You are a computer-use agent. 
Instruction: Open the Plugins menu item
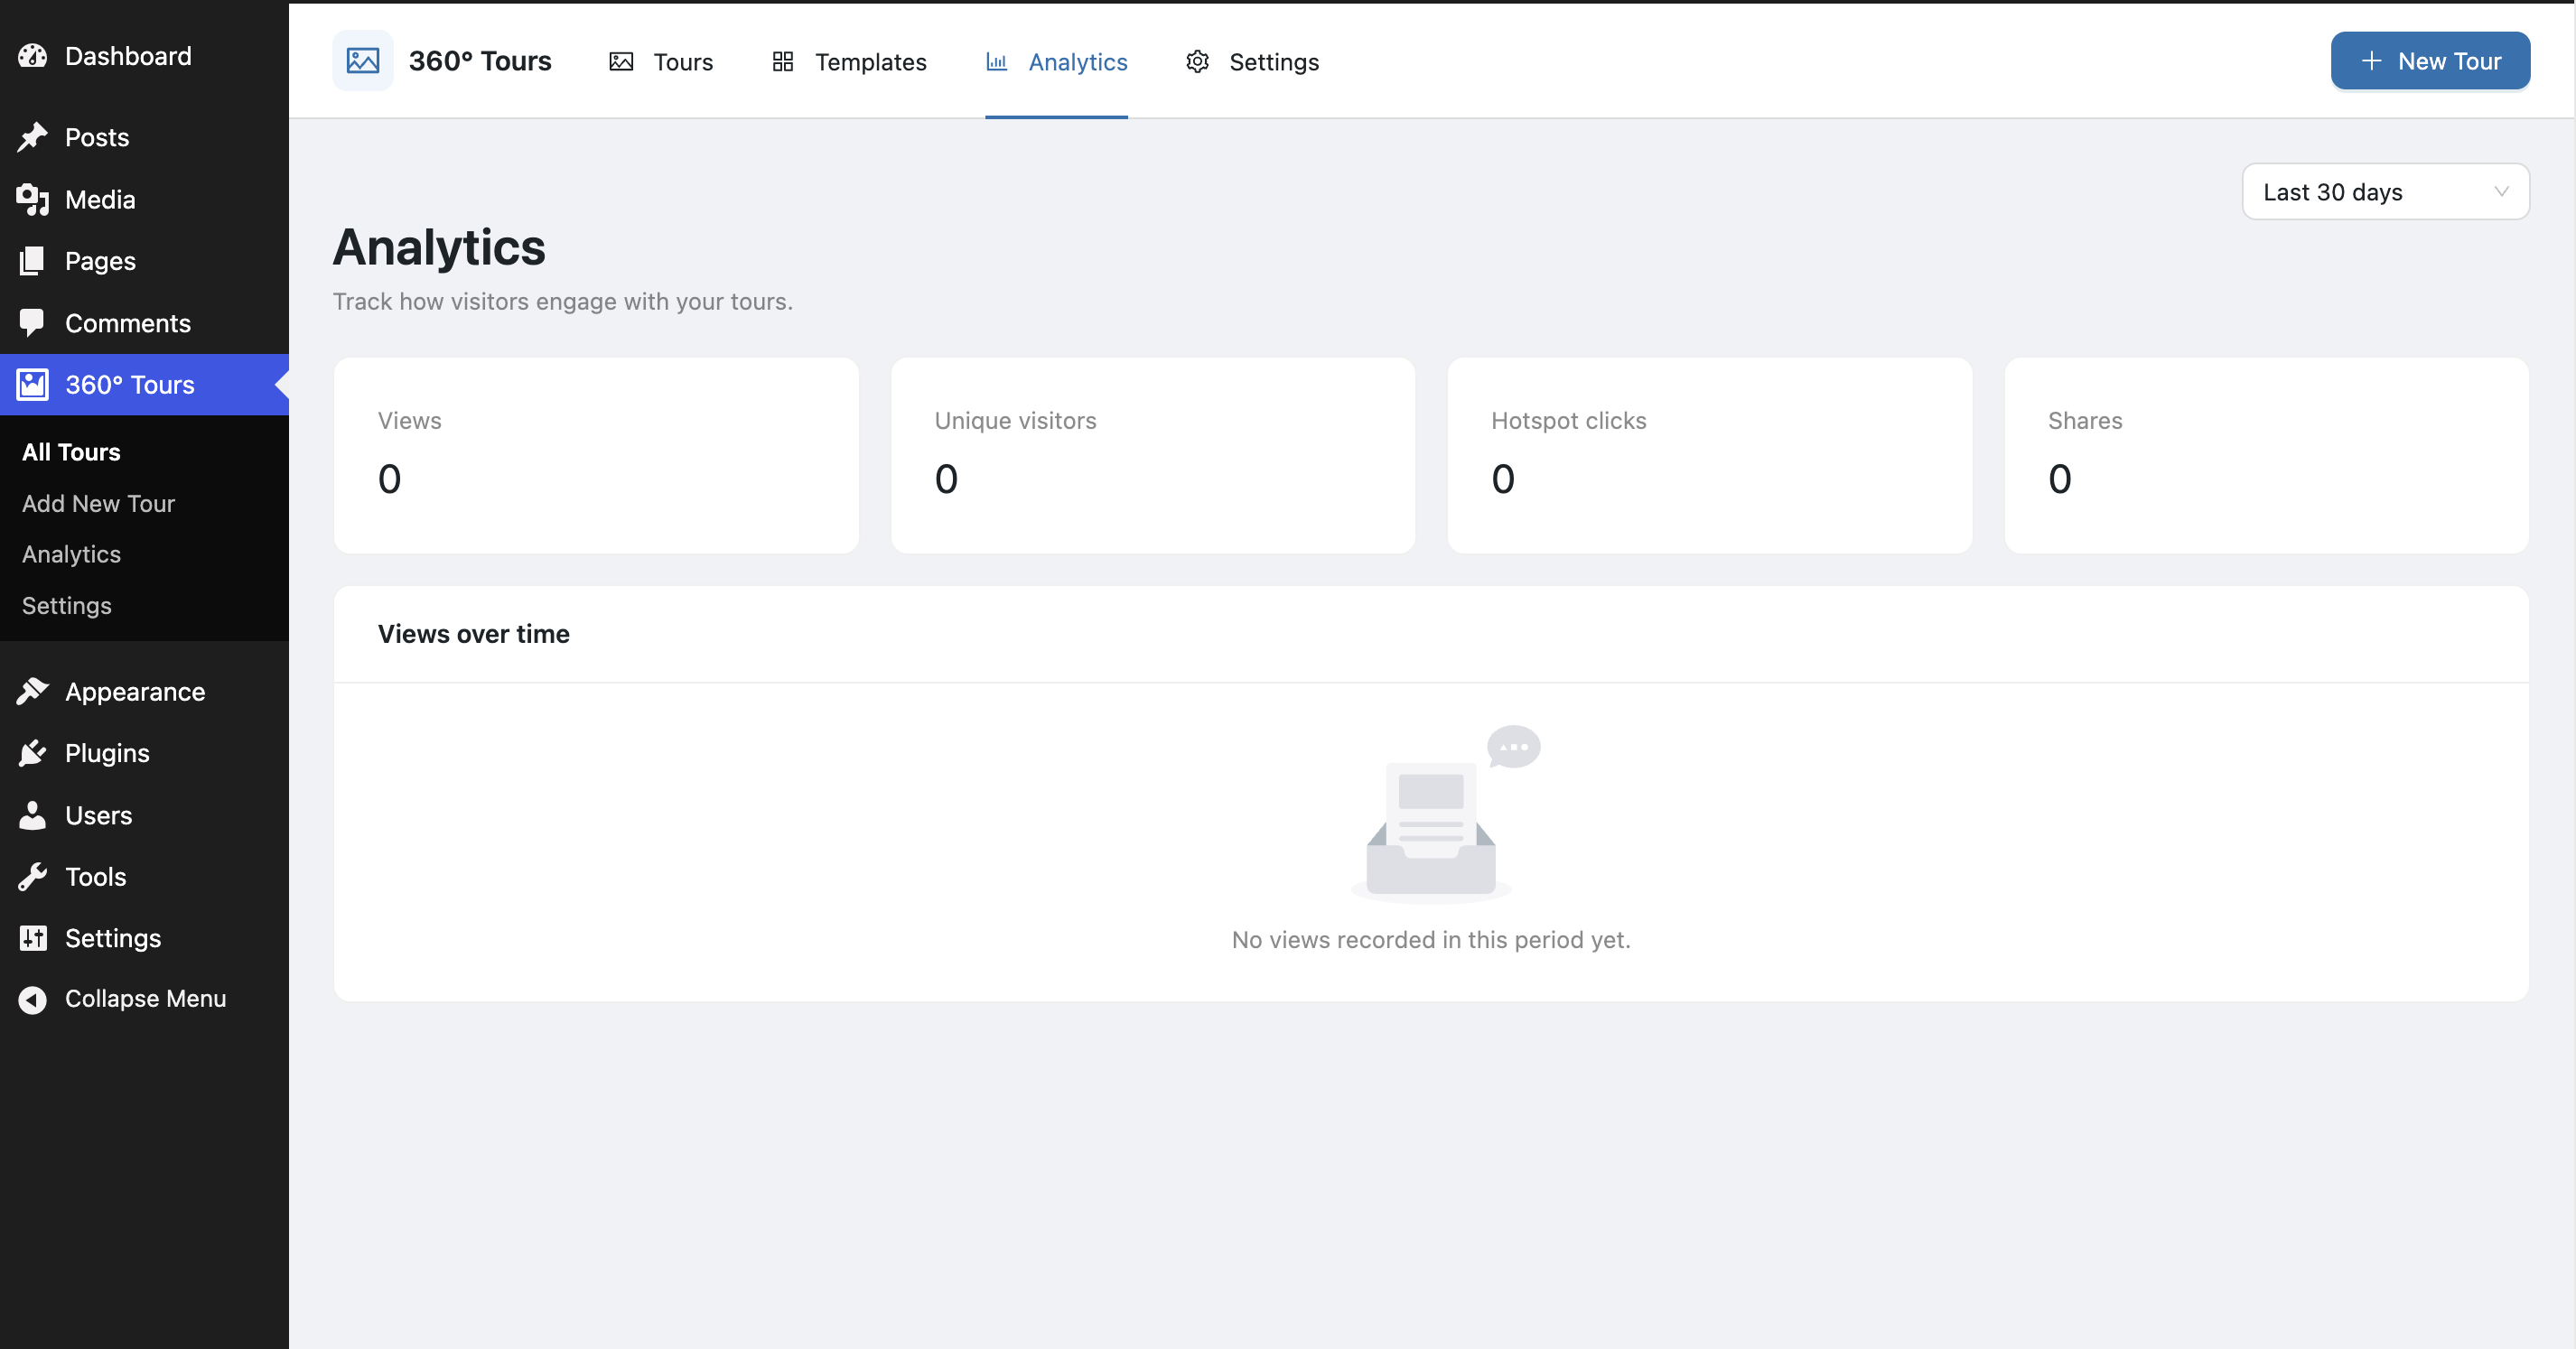coord(144,753)
